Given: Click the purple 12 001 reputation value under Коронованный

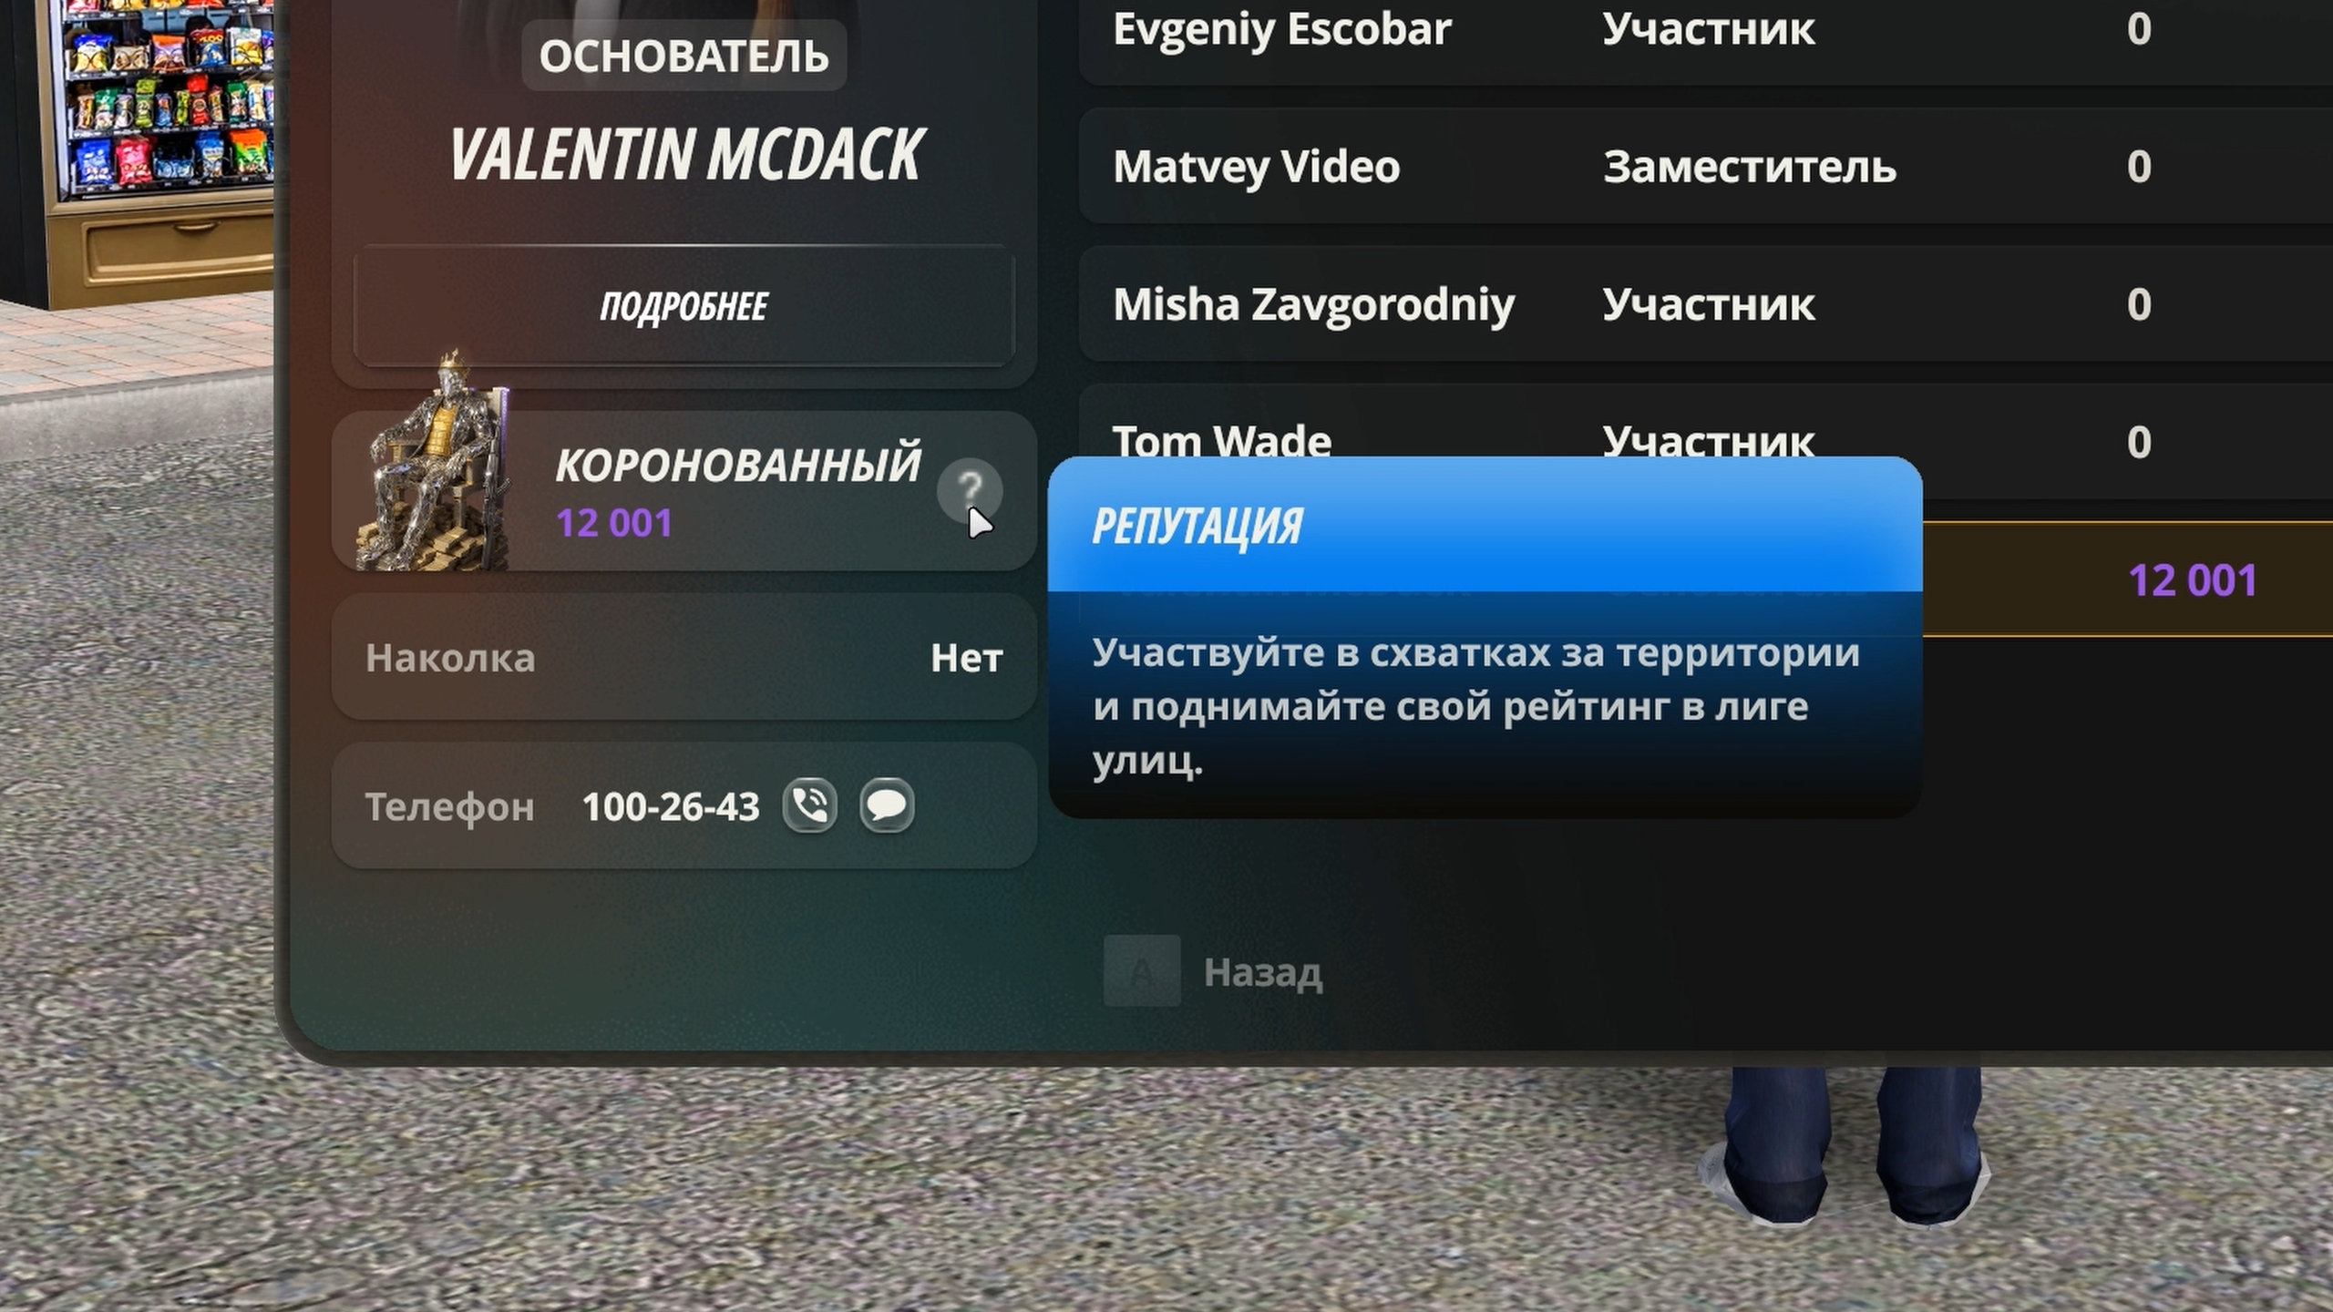Looking at the screenshot, I should click(x=614, y=523).
